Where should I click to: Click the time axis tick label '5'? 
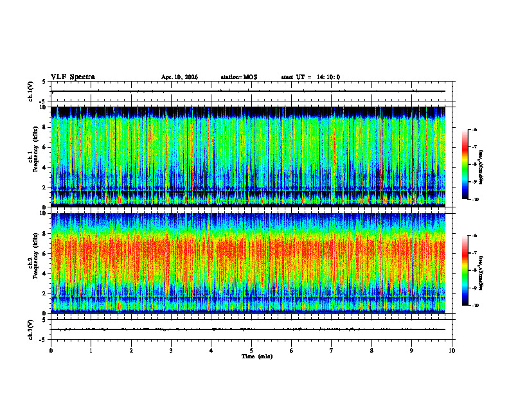coord(251,351)
